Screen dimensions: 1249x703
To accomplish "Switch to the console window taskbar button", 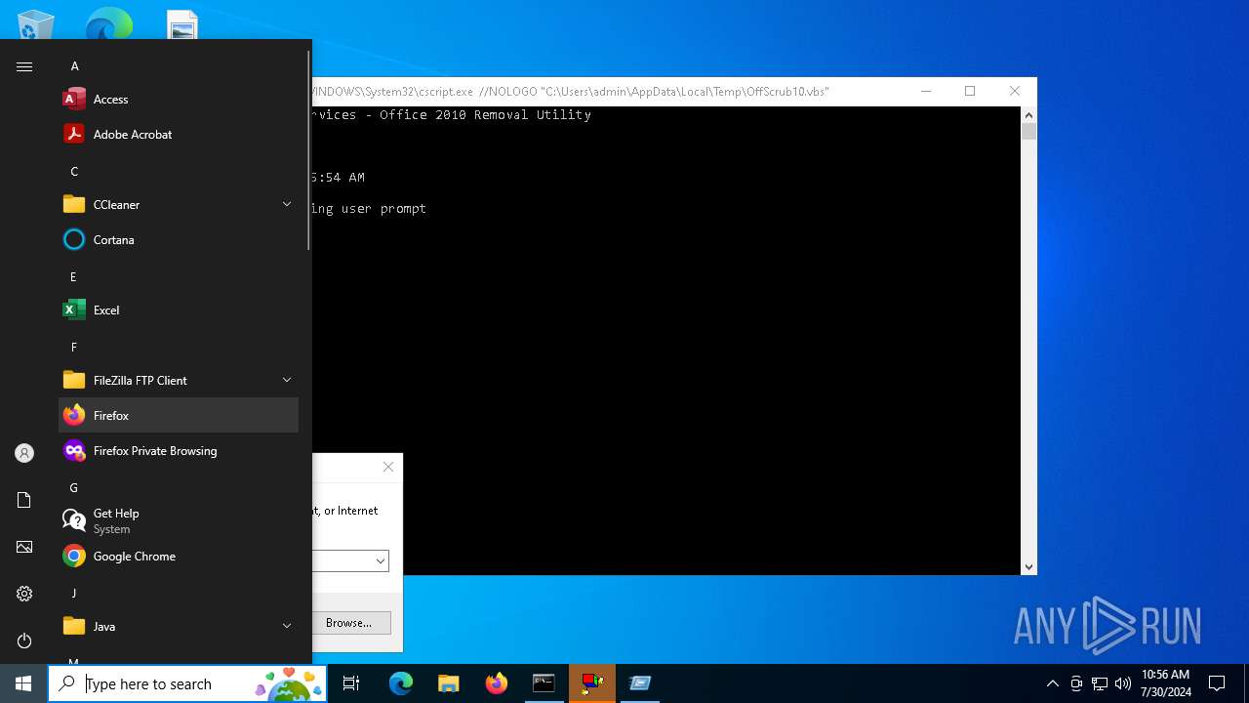I will click(x=544, y=683).
